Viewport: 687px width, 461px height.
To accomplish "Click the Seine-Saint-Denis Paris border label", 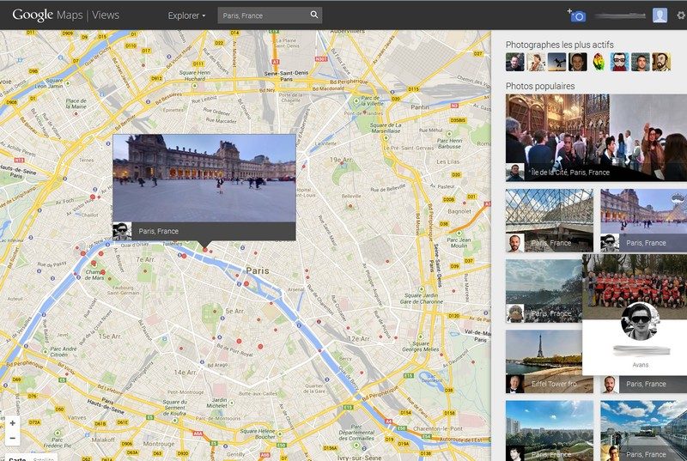I will tap(286, 76).
